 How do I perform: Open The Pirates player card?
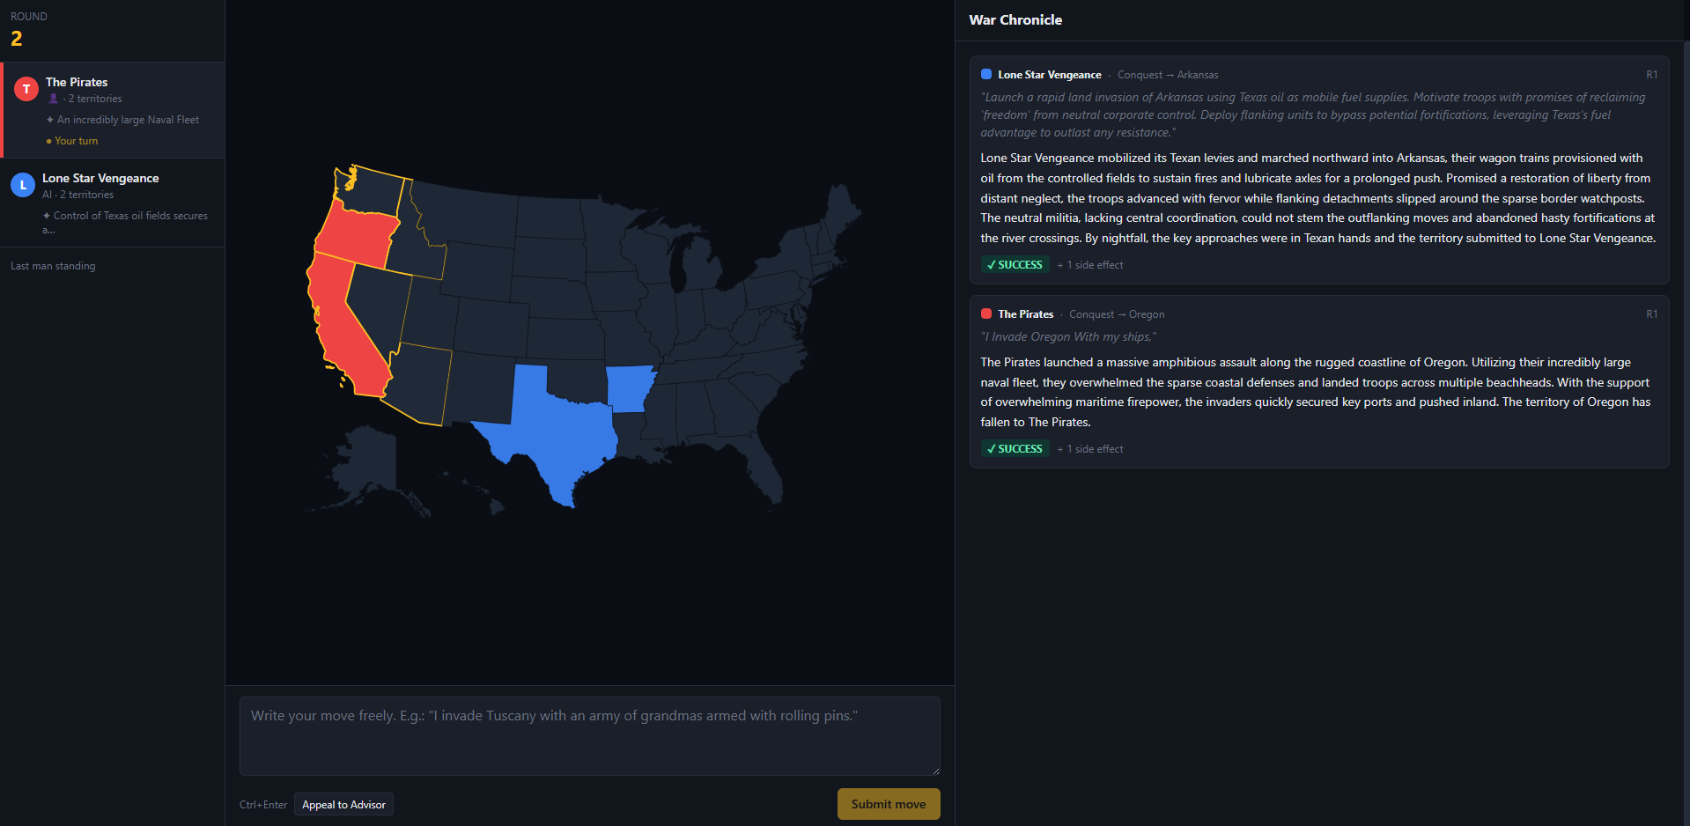[113, 110]
